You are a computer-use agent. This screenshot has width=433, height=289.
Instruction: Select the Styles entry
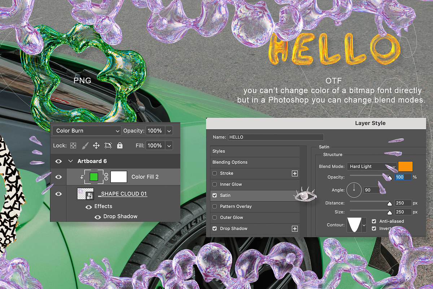point(255,151)
